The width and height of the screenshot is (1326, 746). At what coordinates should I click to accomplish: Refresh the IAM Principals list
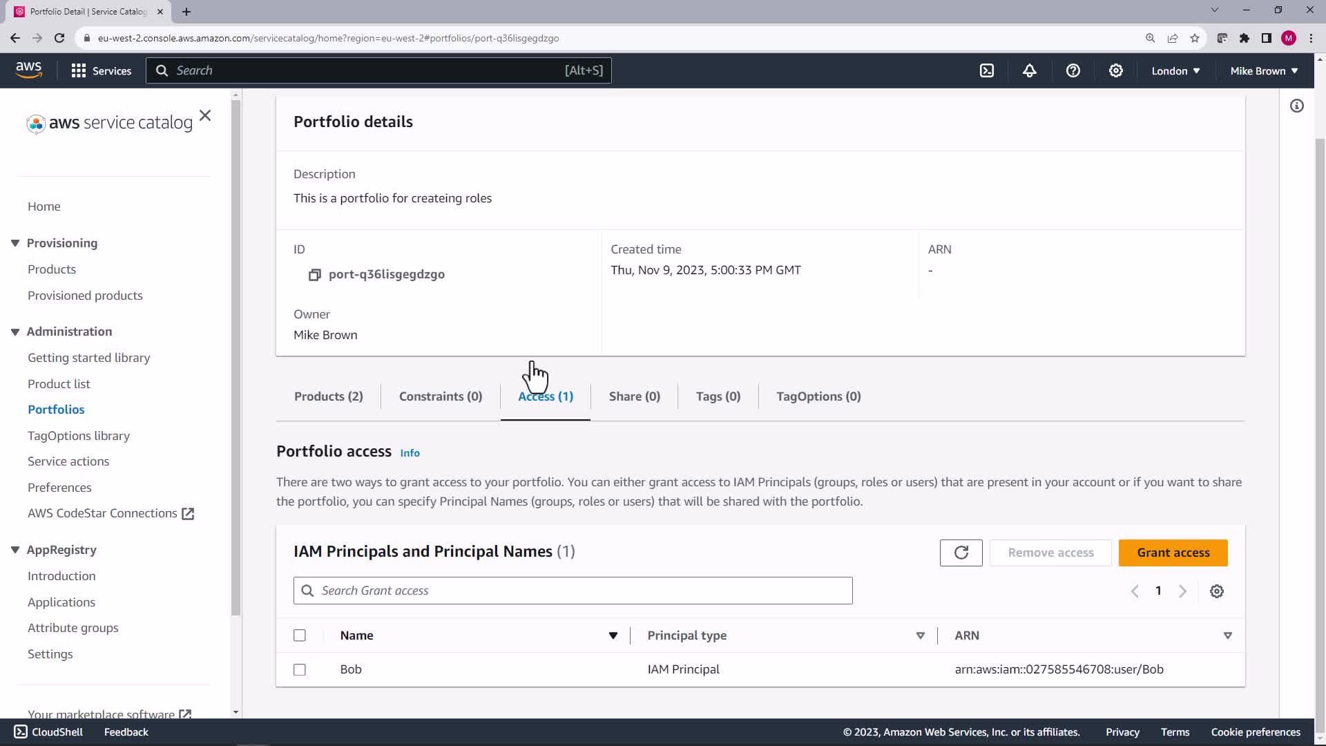coord(961,553)
